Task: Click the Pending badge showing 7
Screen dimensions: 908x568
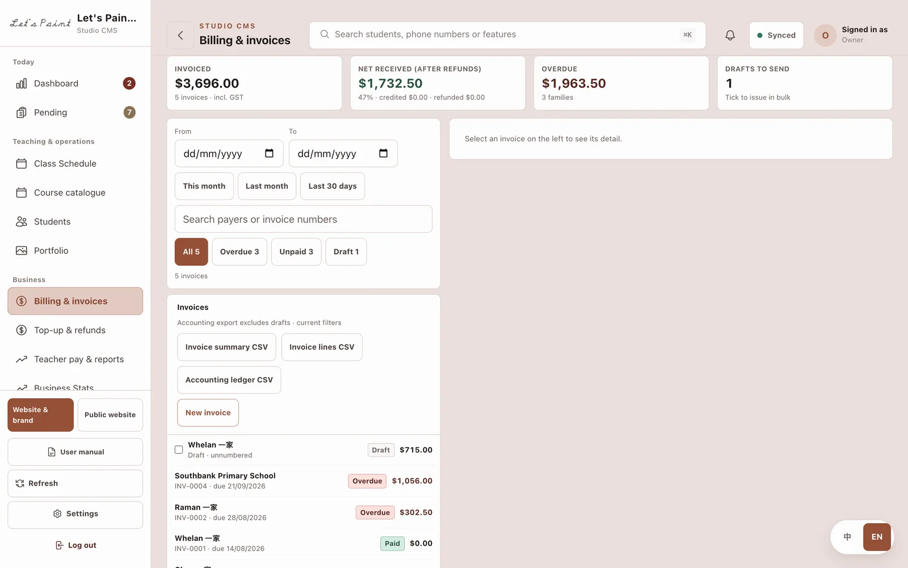Action: pyautogui.click(x=129, y=112)
